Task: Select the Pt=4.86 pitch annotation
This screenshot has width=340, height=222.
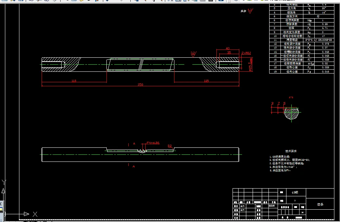Action: pyautogui.click(x=153, y=143)
